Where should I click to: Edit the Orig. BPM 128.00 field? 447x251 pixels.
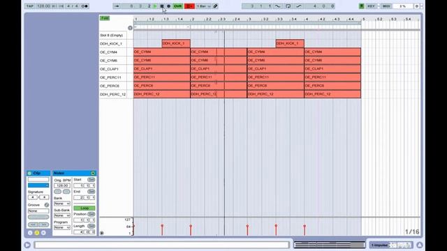click(x=62, y=185)
